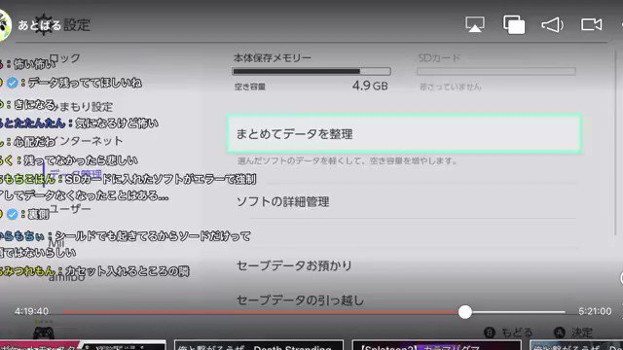
Task: Open the Death Stranding suggested video thumbnail
Action: pyautogui.click(x=259, y=345)
